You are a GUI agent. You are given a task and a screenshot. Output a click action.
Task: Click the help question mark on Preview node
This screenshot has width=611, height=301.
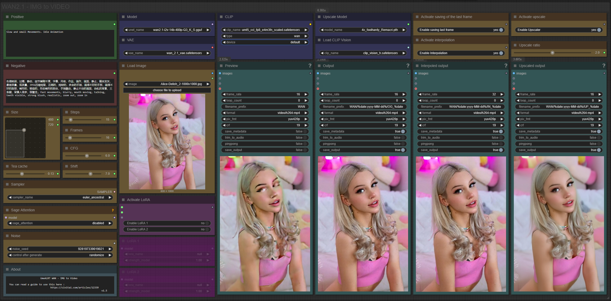tap(310, 66)
